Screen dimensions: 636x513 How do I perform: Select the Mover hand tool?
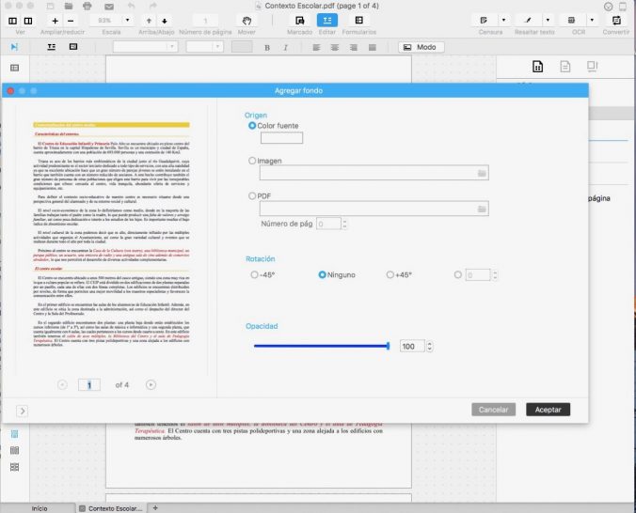(247, 20)
